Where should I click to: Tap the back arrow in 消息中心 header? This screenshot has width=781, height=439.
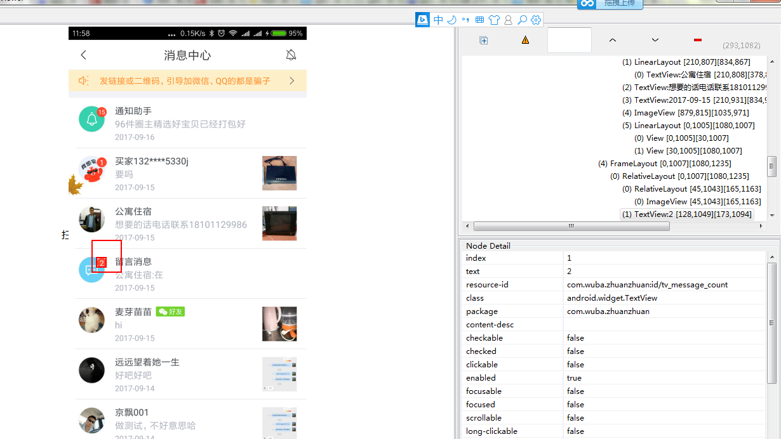coord(83,55)
